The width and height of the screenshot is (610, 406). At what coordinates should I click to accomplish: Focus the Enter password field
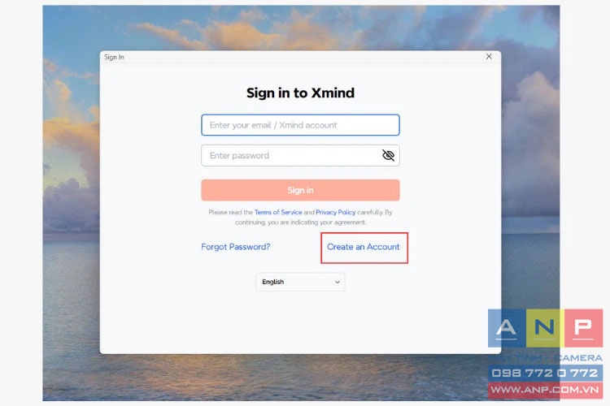(300, 155)
